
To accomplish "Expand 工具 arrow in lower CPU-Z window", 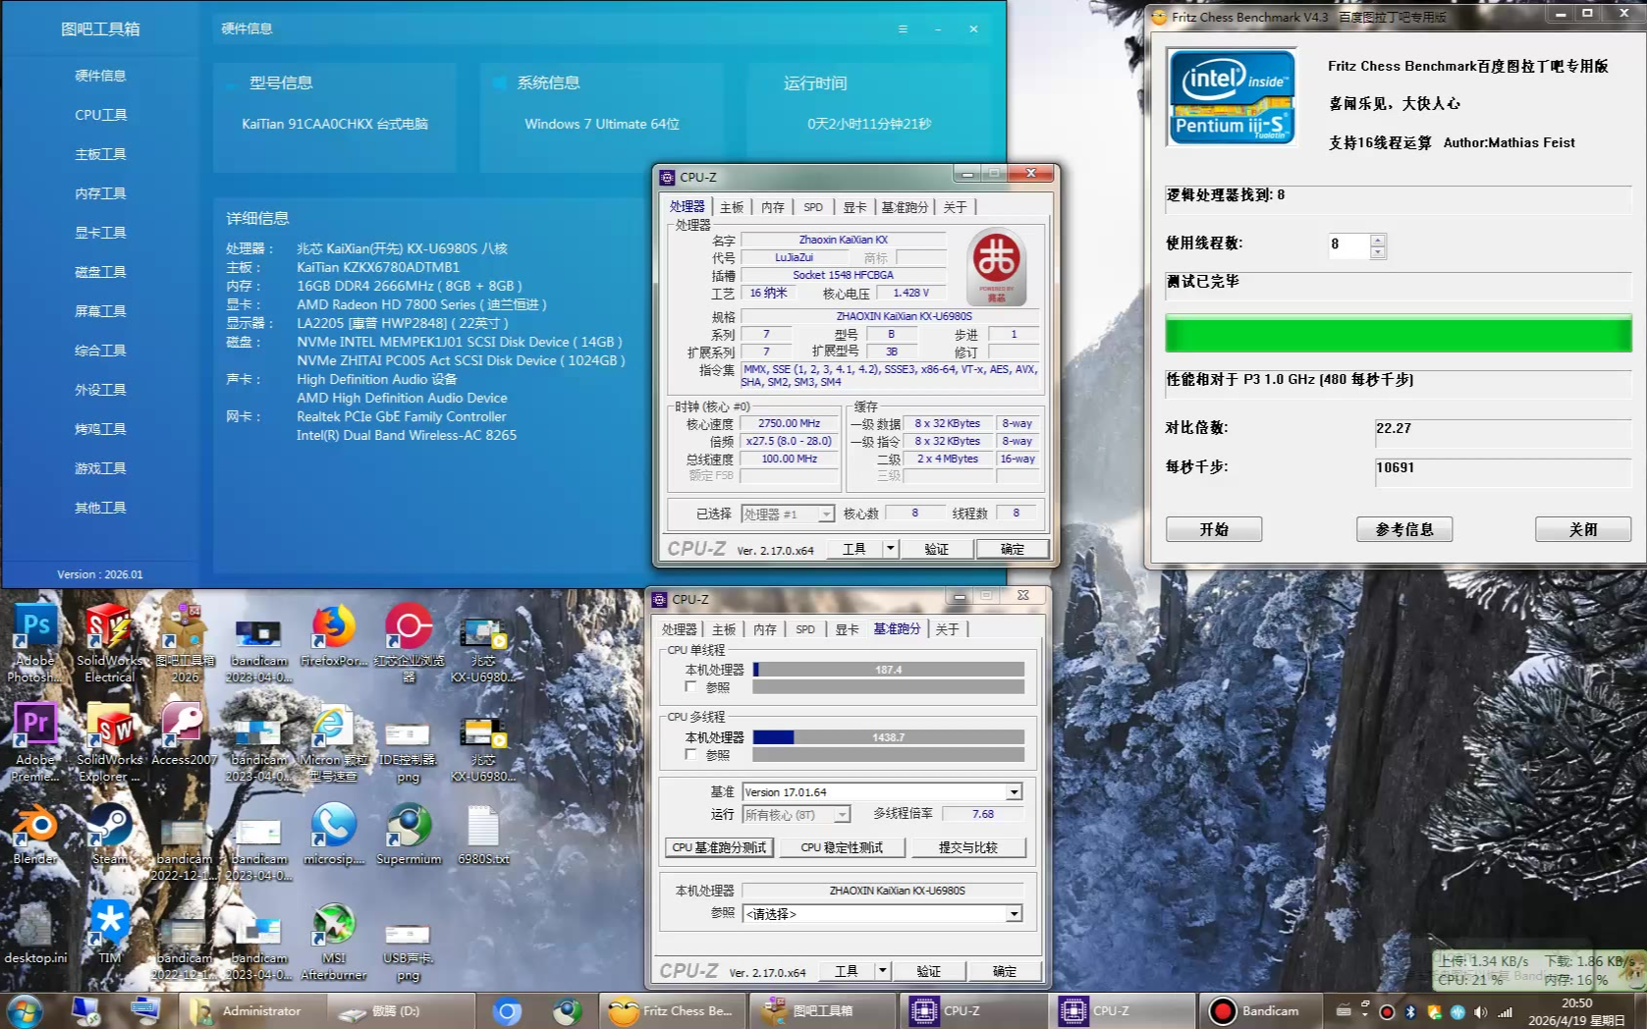I will pos(882,971).
